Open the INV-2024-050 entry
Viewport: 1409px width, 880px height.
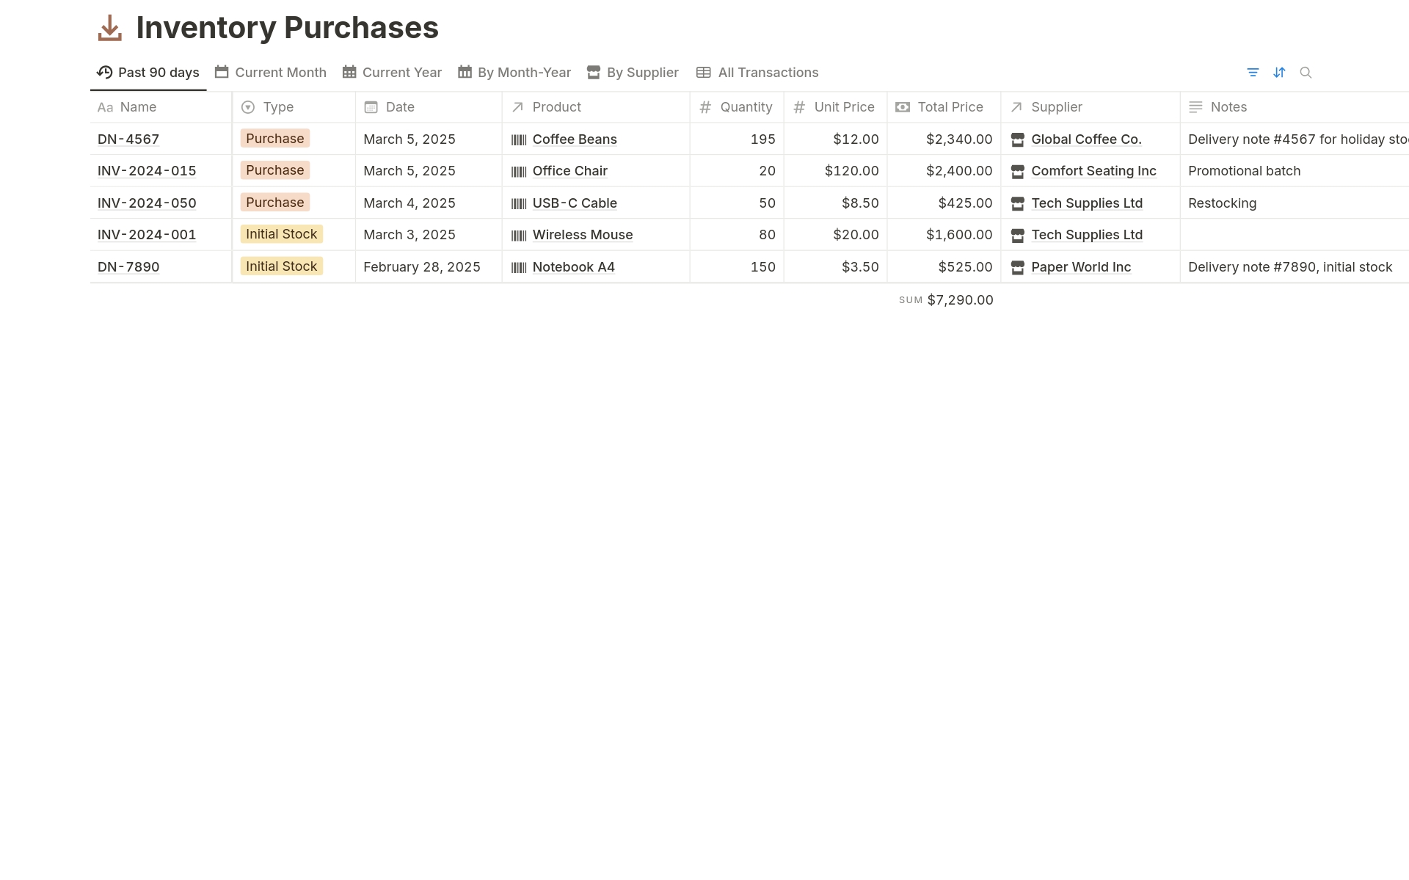(x=147, y=203)
